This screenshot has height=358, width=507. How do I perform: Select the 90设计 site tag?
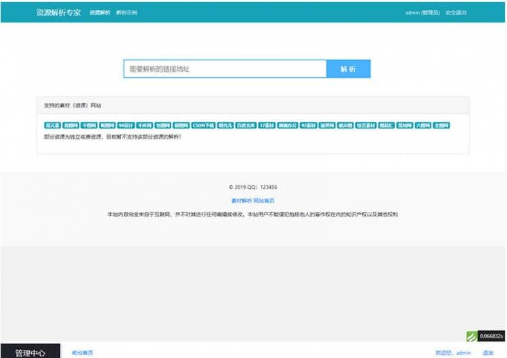(x=126, y=125)
